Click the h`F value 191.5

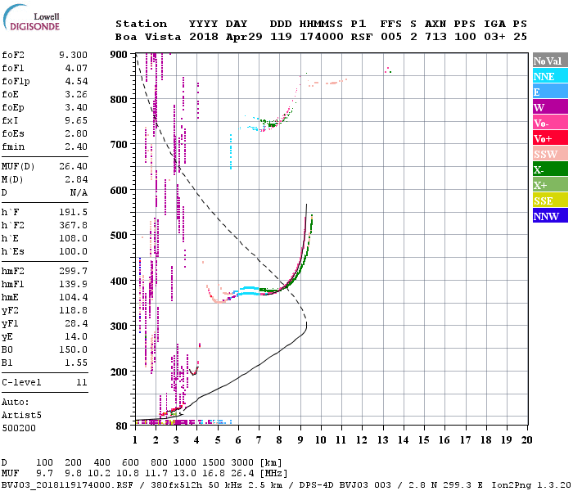[73, 212]
